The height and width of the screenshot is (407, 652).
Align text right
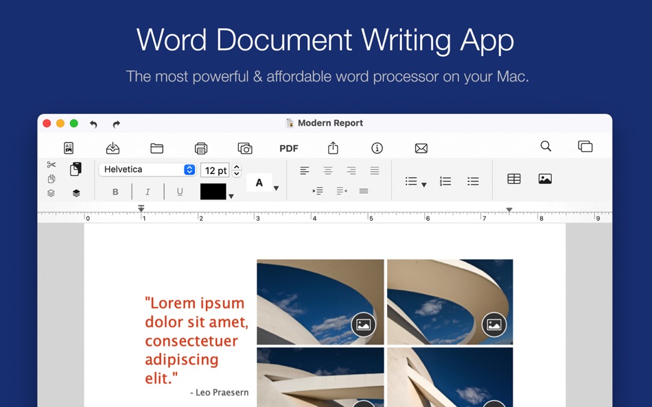pos(351,171)
